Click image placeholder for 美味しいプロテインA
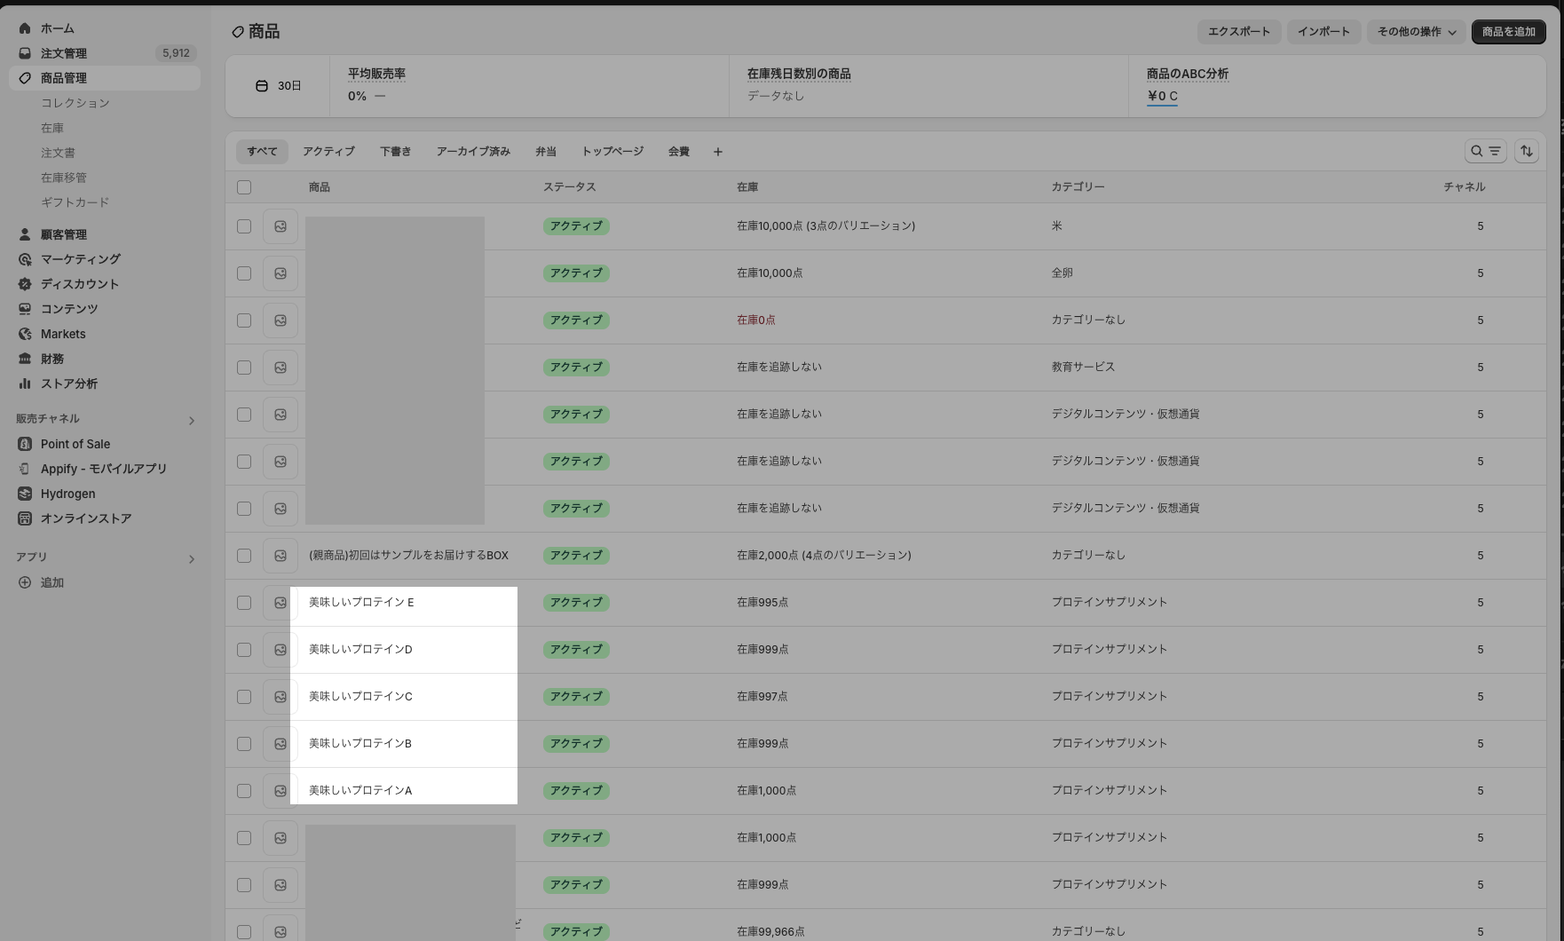 click(x=280, y=791)
